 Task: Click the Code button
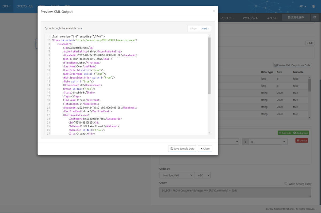(x=306, y=65)
